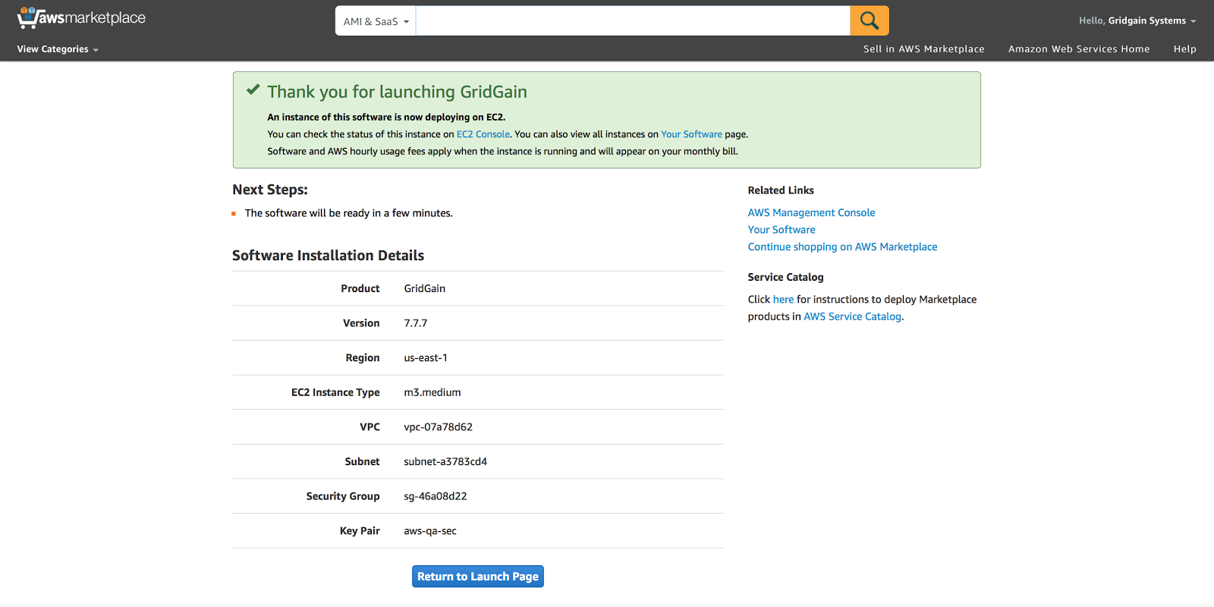1214x607 pixels.
Task: Click into the marketplace search field
Action: click(x=632, y=21)
